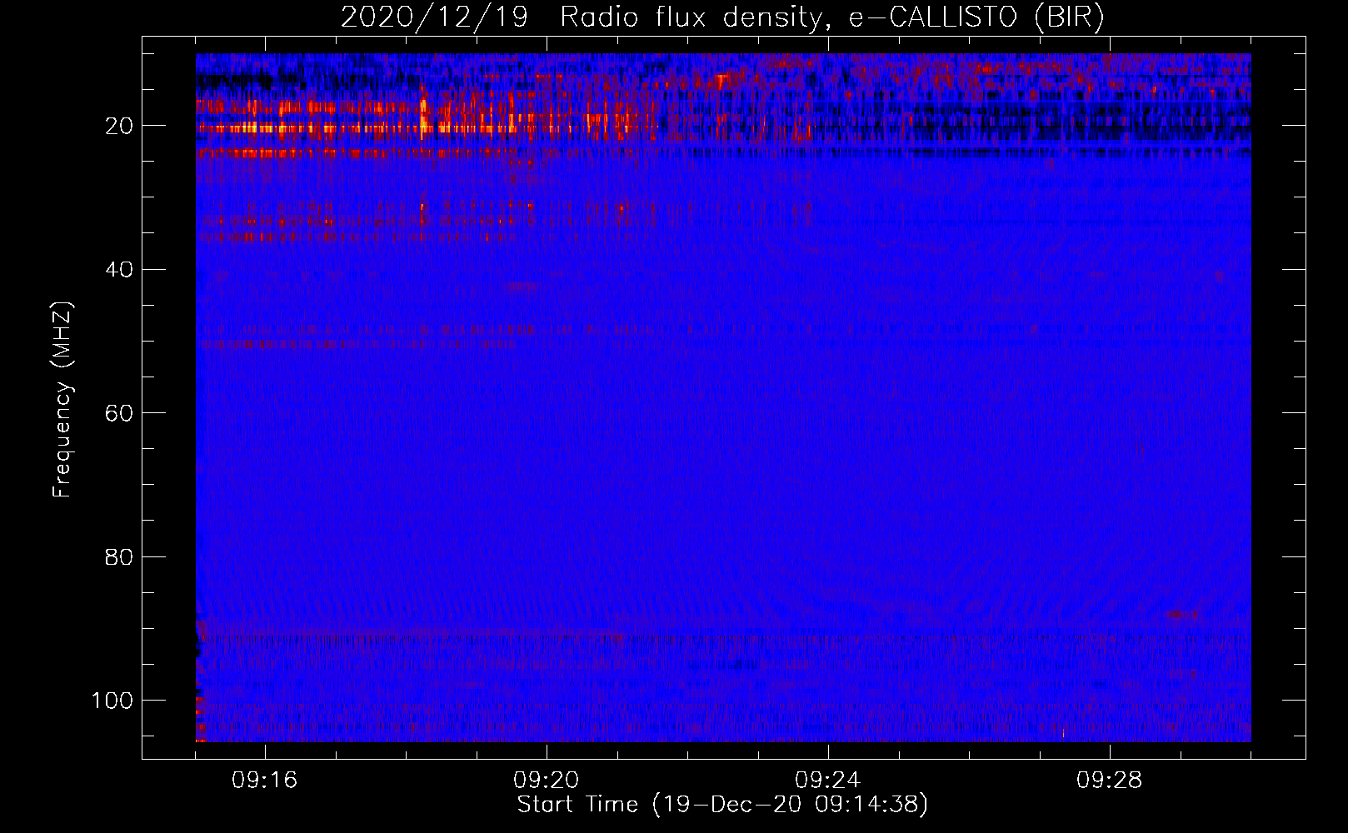
Task: Click the '60' frequency tick label
Action: (119, 413)
